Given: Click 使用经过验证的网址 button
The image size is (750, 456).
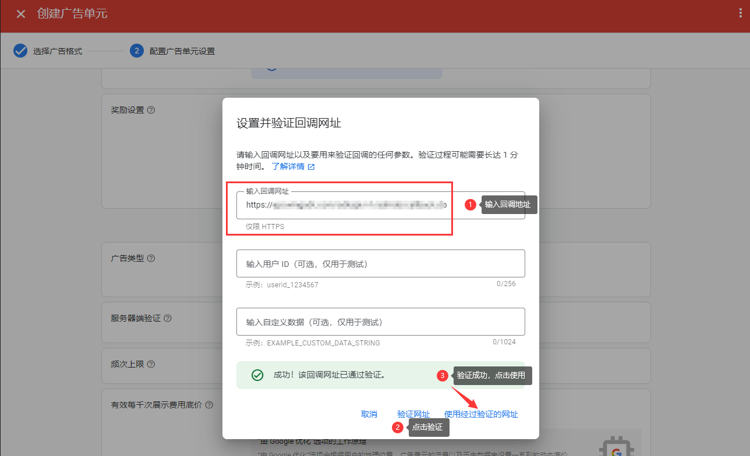Looking at the screenshot, I should [481, 414].
